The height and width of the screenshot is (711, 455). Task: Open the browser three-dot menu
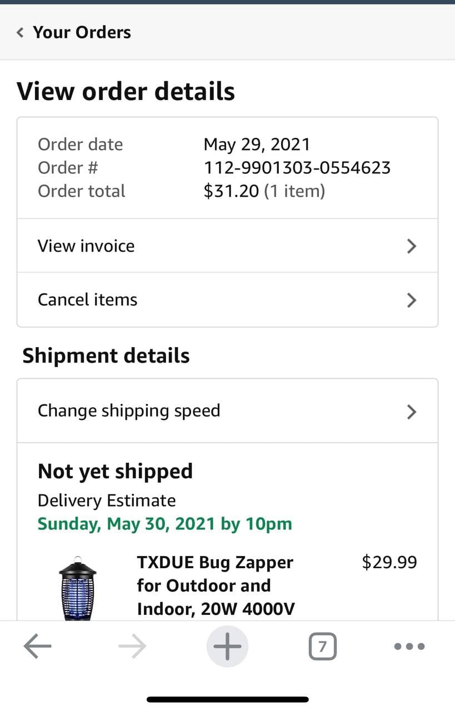point(409,647)
